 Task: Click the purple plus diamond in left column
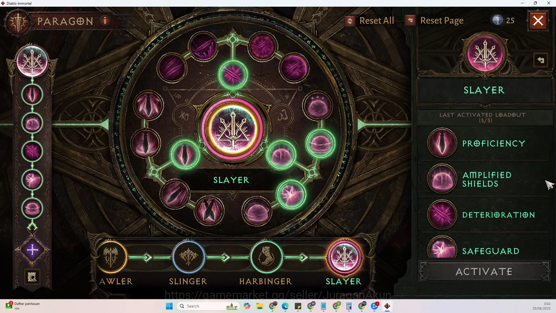(32, 250)
